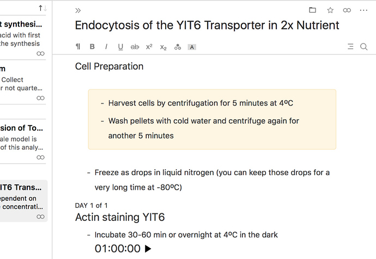The height and width of the screenshot is (259, 376).
Task: Click the molecule style icon
Action: pos(178,47)
